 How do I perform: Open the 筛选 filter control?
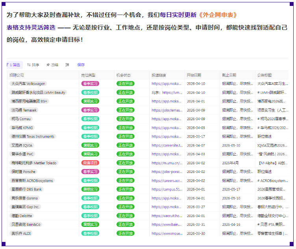pos(14,65)
